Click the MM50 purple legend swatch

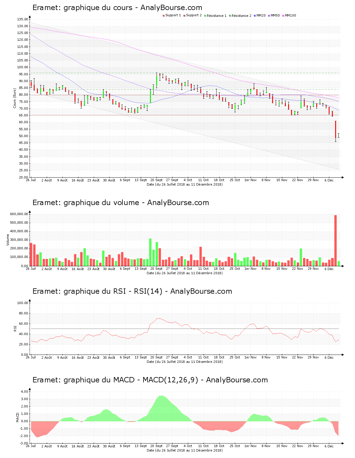(269, 16)
